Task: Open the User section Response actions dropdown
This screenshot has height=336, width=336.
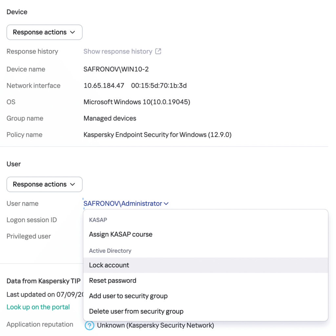Action: 44,184
